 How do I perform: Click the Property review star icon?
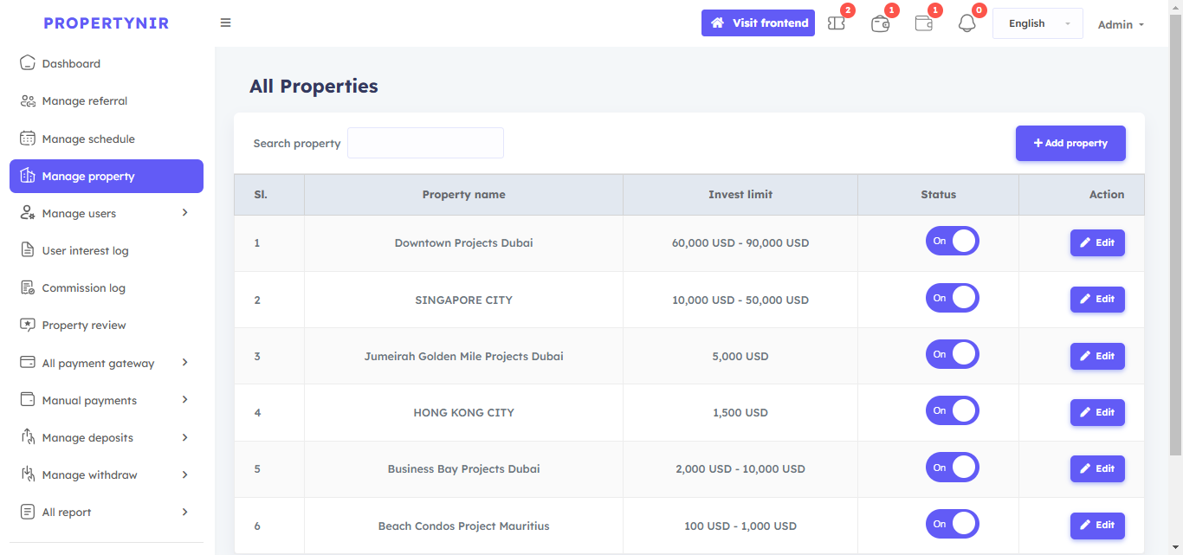(x=28, y=325)
